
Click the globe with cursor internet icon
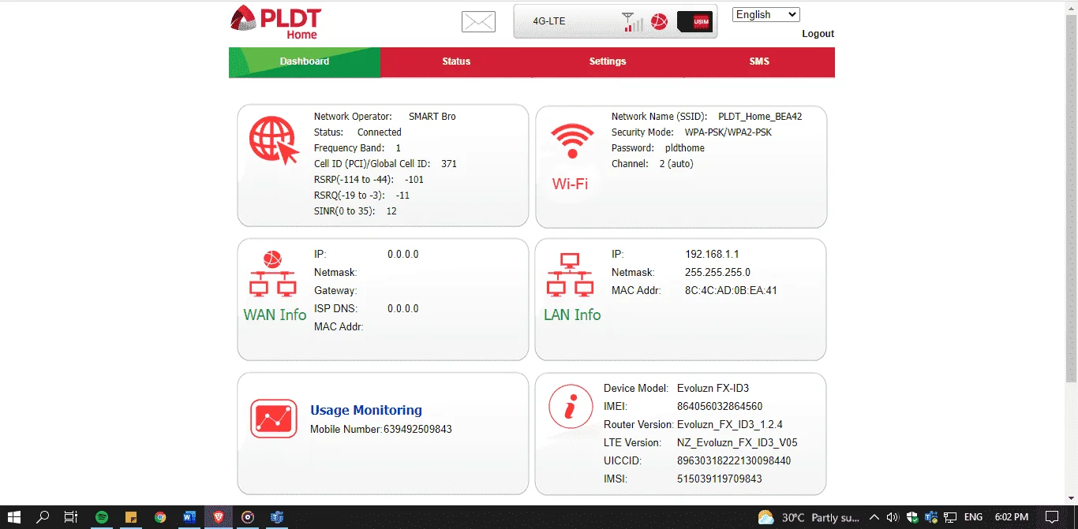point(274,140)
